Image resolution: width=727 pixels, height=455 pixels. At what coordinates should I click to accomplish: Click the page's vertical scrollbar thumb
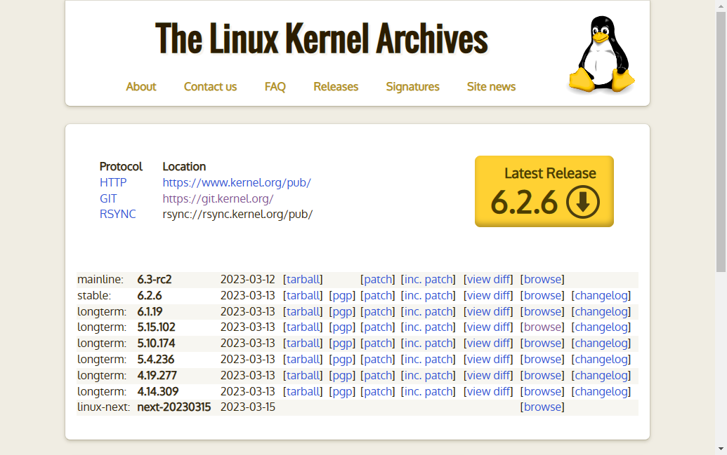[721, 142]
